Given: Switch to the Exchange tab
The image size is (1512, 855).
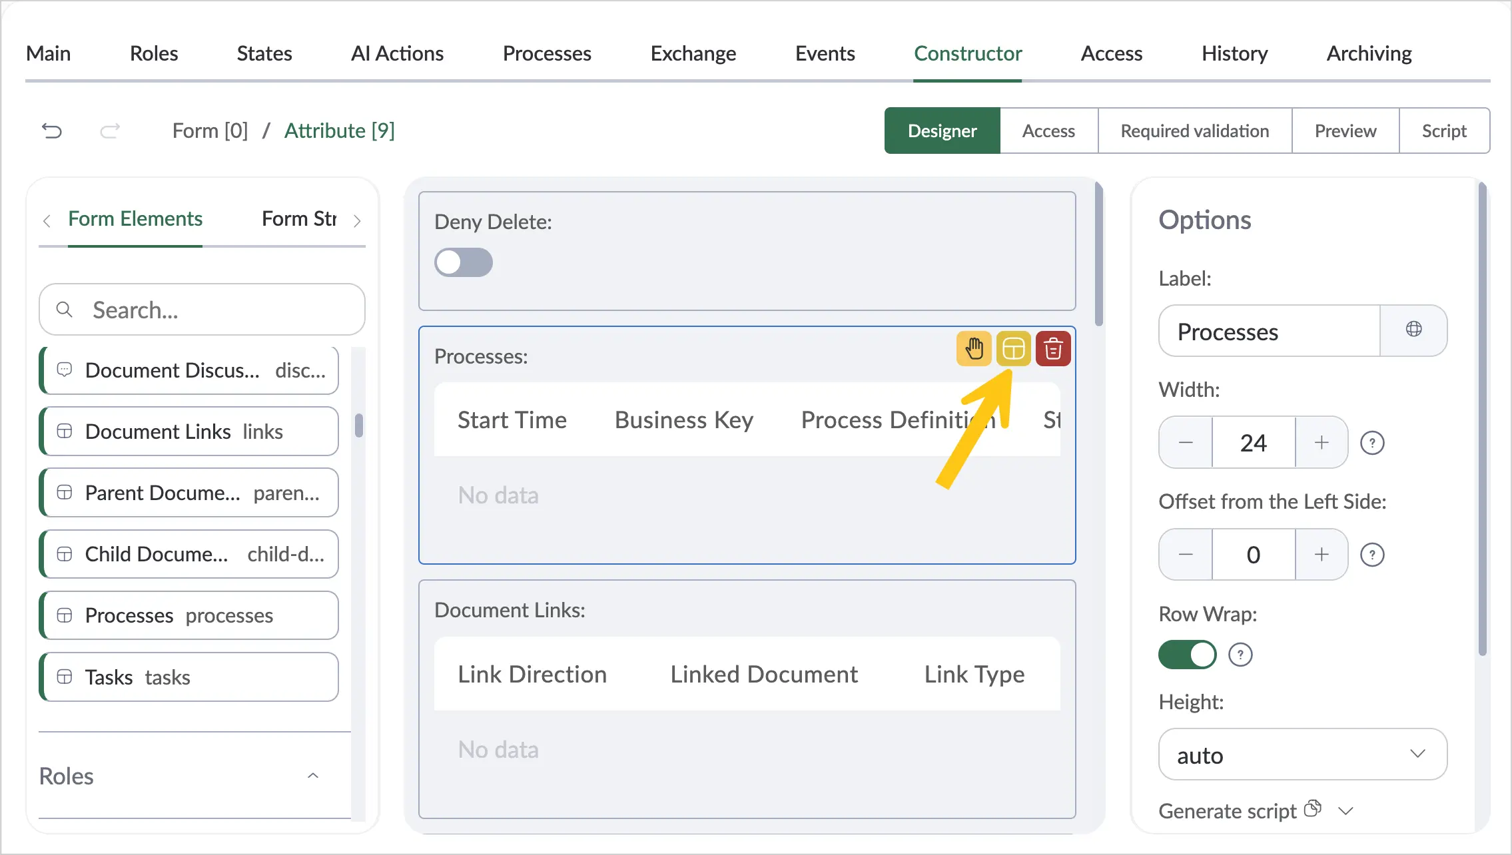Looking at the screenshot, I should 693,53.
